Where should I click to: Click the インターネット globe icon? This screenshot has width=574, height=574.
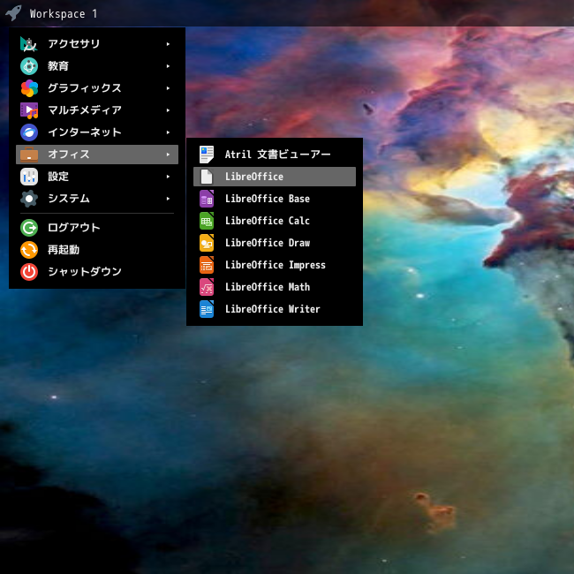(29, 132)
